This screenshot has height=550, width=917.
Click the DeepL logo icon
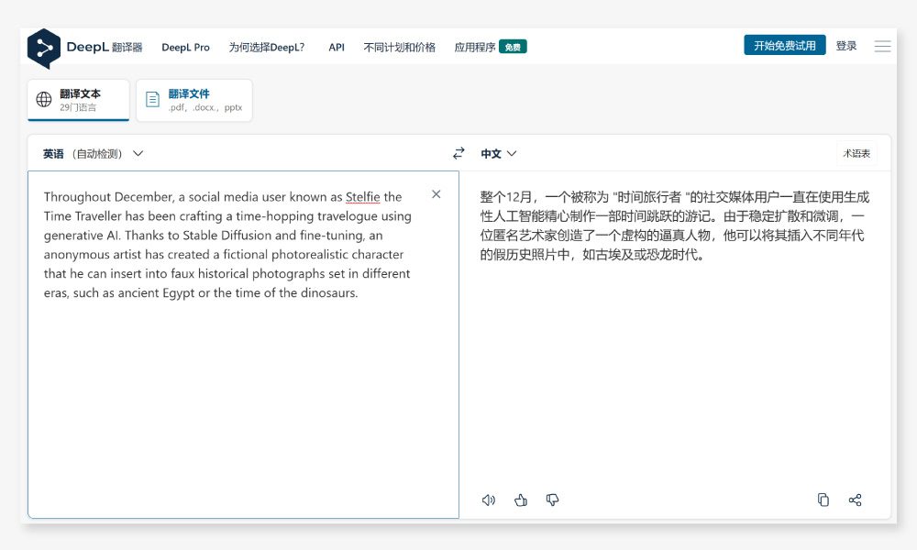pos(43,48)
